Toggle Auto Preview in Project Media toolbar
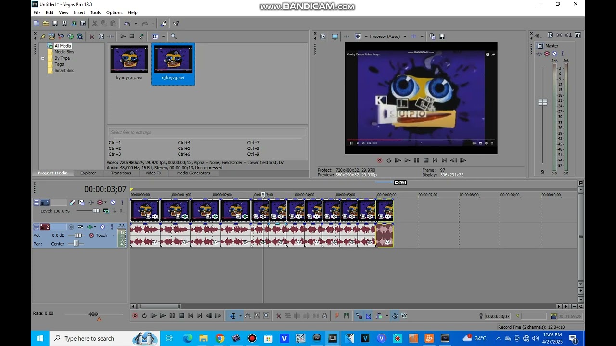This screenshot has width=616, height=346. (x=141, y=37)
